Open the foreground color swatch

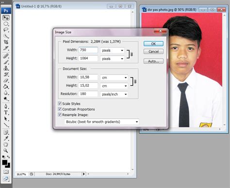(5, 162)
